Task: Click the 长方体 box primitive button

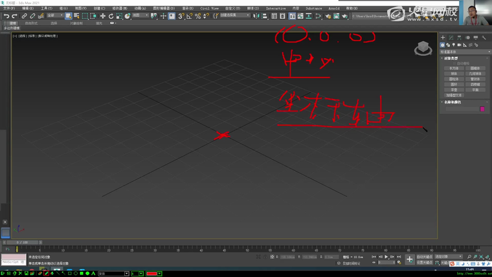Action: (x=453, y=68)
